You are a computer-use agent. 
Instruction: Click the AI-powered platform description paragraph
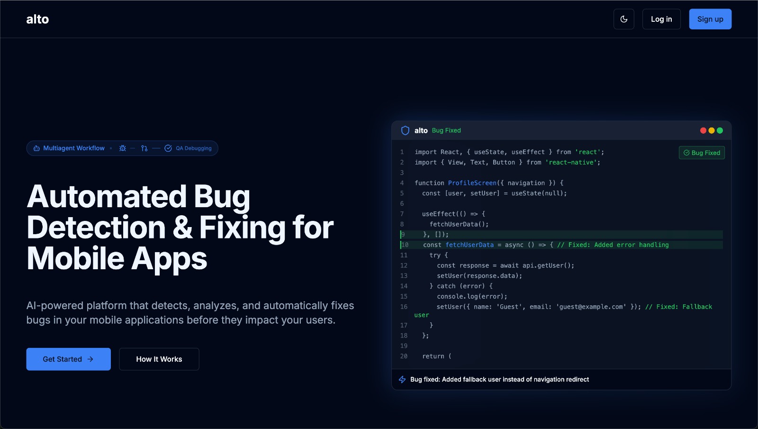click(190, 313)
